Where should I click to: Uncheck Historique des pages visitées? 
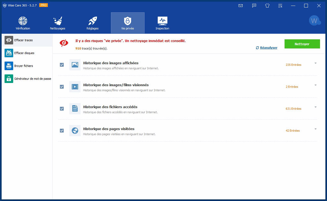tap(62, 131)
